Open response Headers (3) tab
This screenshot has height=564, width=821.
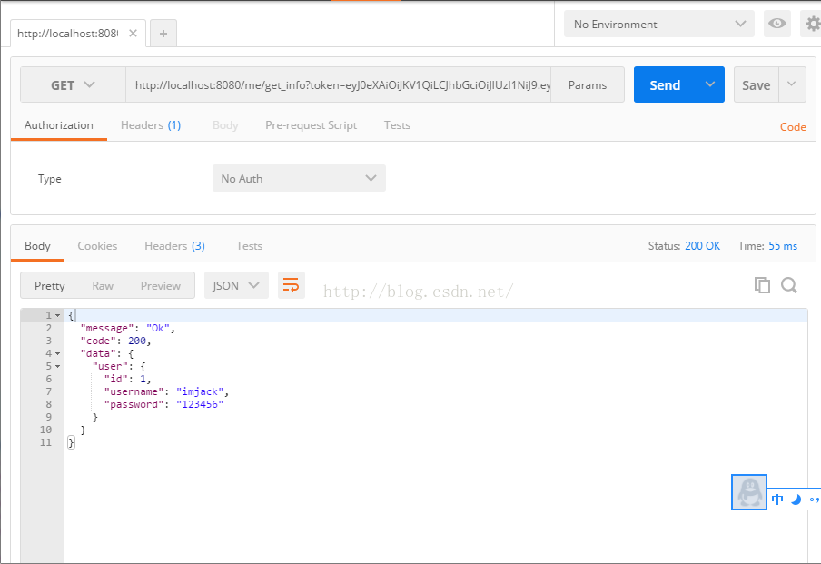[x=175, y=245]
